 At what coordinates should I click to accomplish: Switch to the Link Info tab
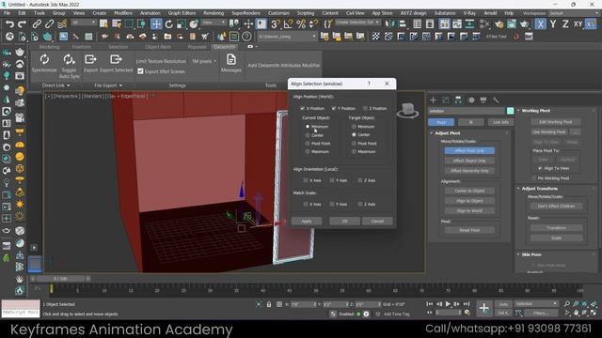click(x=500, y=122)
